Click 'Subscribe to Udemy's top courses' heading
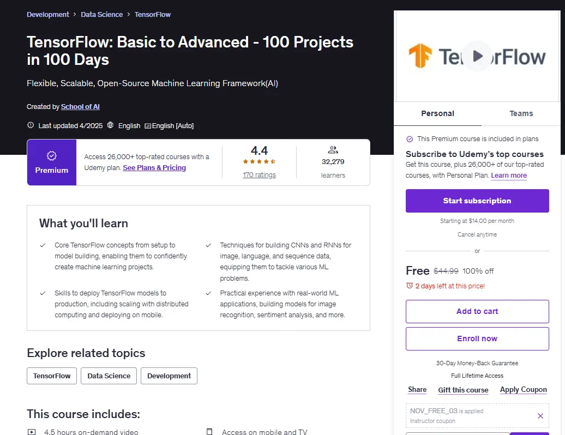The height and width of the screenshot is (435, 565). pyautogui.click(x=474, y=154)
